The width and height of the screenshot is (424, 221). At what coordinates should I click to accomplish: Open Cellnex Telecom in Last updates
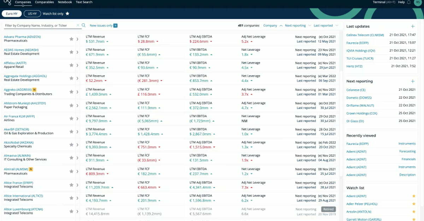click(x=365, y=35)
